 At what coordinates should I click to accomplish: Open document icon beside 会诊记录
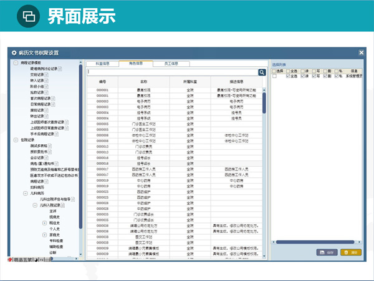coord(46,158)
